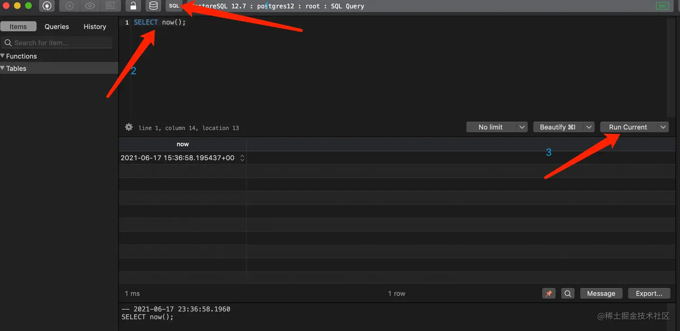Click the logged SELECT now(); statement
Screen dimensions: 680x331
pyautogui.click(x=147, y=317)
